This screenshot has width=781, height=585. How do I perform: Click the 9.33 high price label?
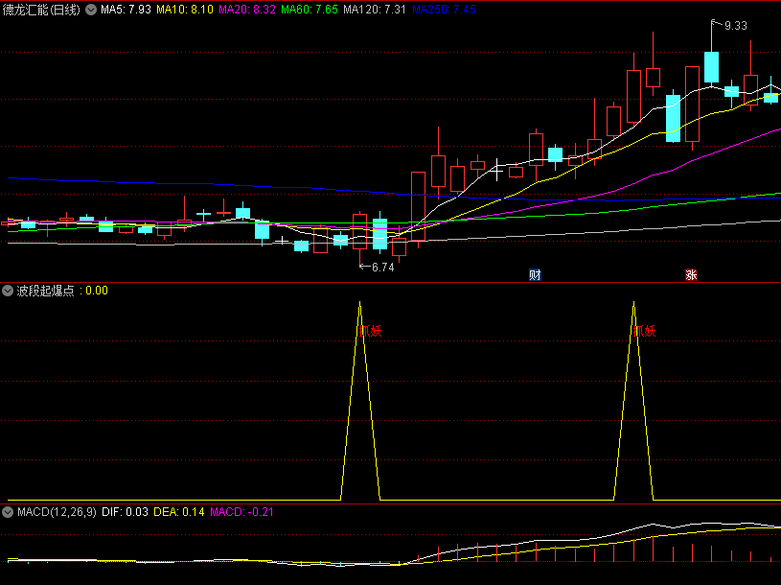click(736, 26)
